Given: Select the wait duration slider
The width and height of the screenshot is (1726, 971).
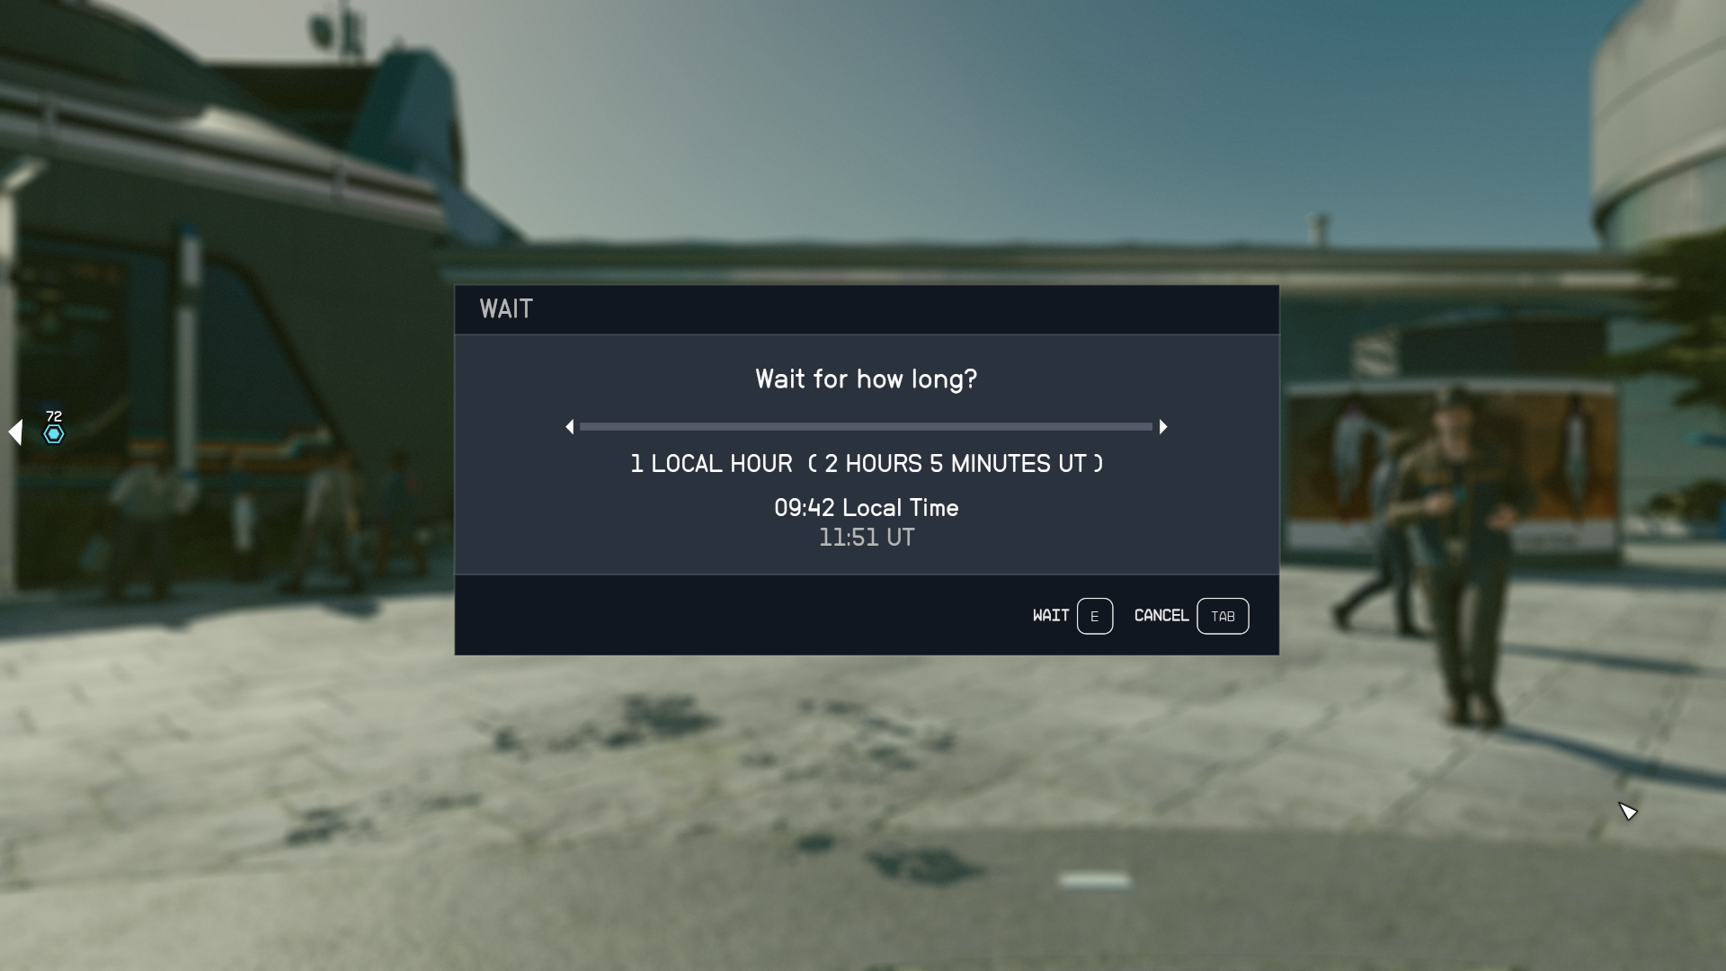Looking at the screenshot, I should tap(867, 425).
